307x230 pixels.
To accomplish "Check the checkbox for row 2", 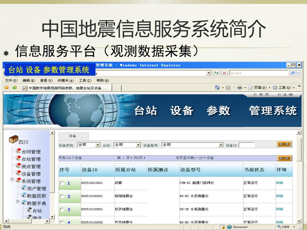I will click(62, 196).
